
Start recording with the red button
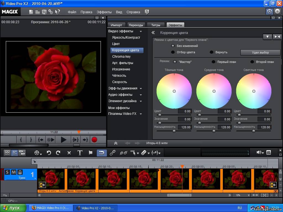94,140
